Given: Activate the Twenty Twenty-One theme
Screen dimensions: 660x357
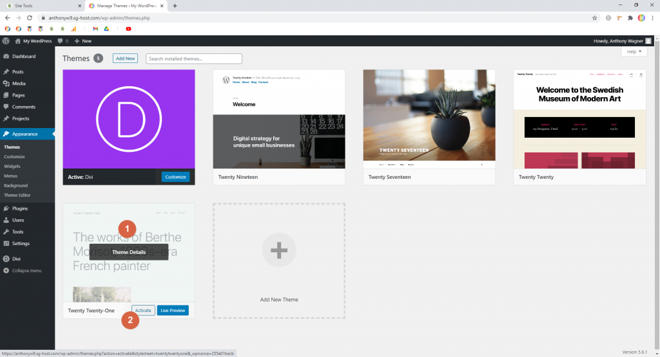Looking at the screenshot, I should [x=143, y=311].
